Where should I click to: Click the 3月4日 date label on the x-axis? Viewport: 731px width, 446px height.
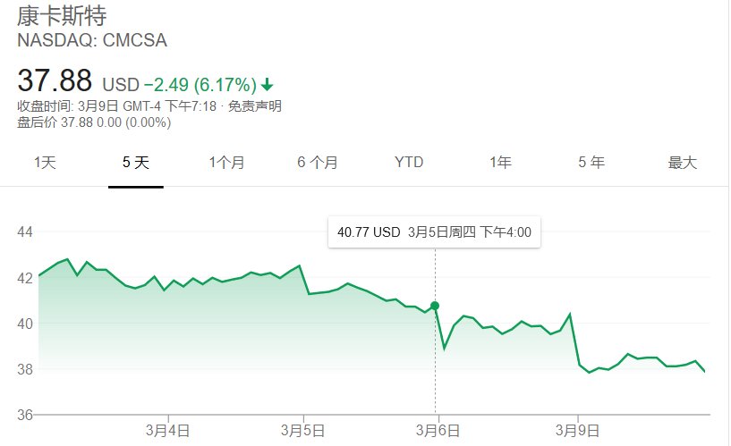click(167, 430)
